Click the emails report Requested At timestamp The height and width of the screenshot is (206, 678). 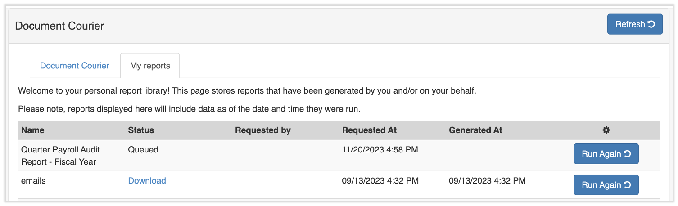pyautogui.click(x=380, y=181)
